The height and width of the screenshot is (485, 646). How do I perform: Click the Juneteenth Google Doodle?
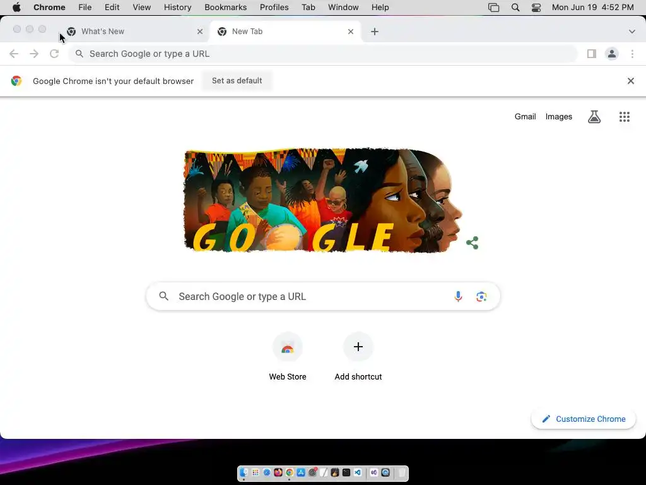(x=323, y=200)
